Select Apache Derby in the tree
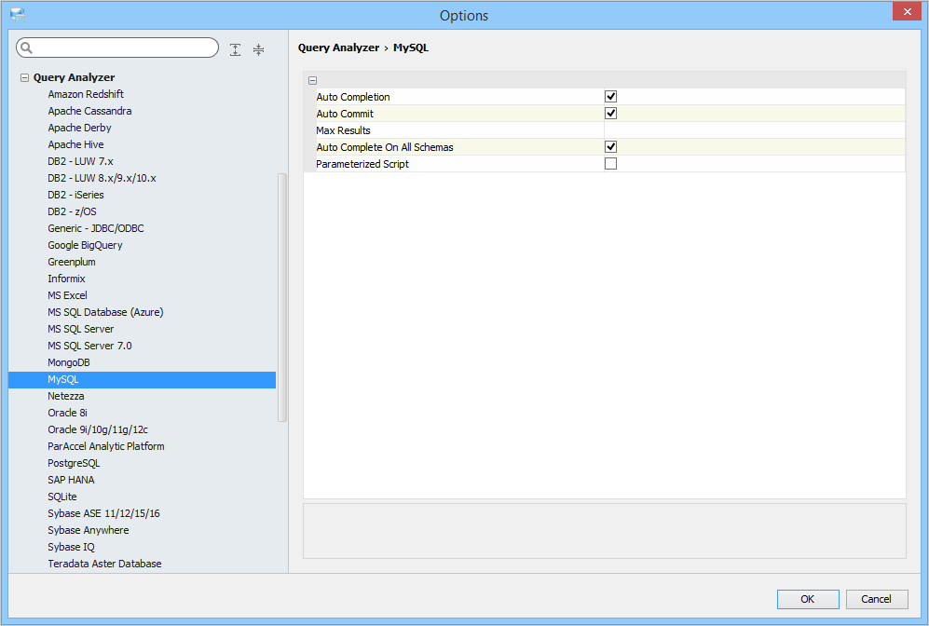Screen dimensions: 929x626 point(79,128)
